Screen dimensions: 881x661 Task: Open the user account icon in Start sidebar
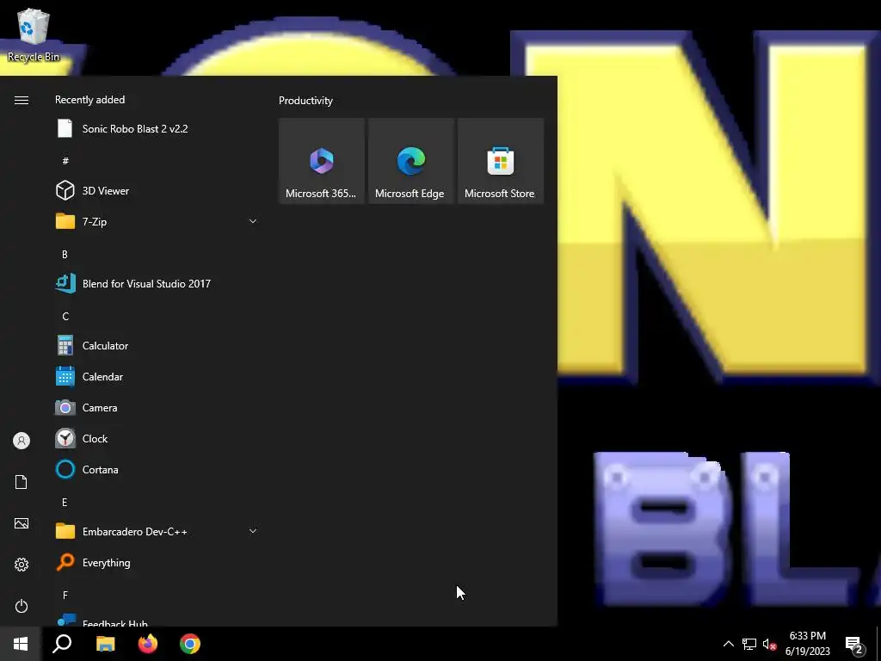coord(22,441)
